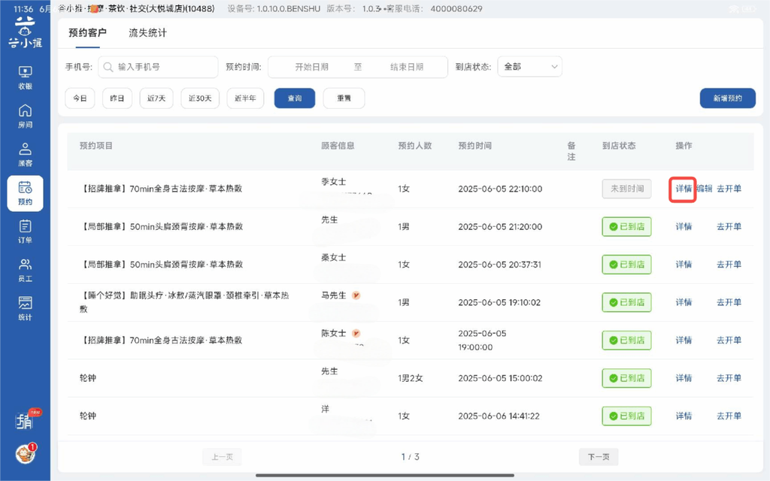This screenshot has height=481, width=770.
Task: Open the avatar with notification badge
Action: click(26, 453)
